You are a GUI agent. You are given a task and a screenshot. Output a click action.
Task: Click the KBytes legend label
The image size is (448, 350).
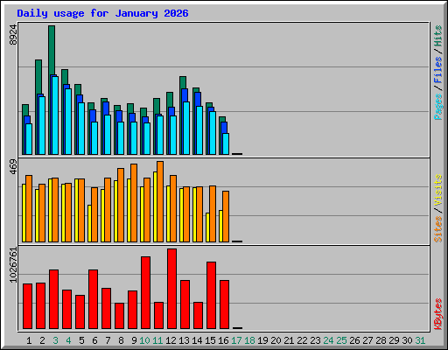point(437,314)
